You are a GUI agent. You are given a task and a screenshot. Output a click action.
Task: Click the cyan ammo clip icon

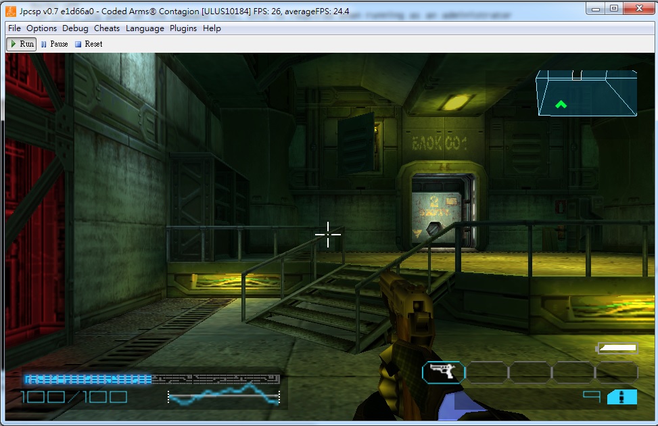[x=622, y=397]
